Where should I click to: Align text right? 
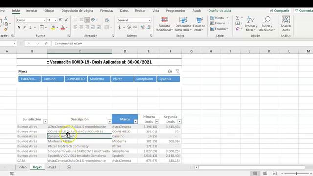[87, 27]
